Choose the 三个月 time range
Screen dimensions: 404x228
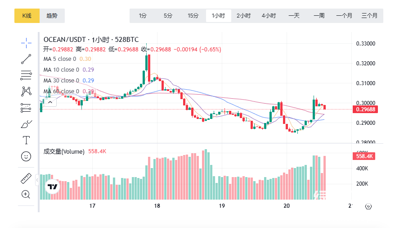[x=369, y=16]
